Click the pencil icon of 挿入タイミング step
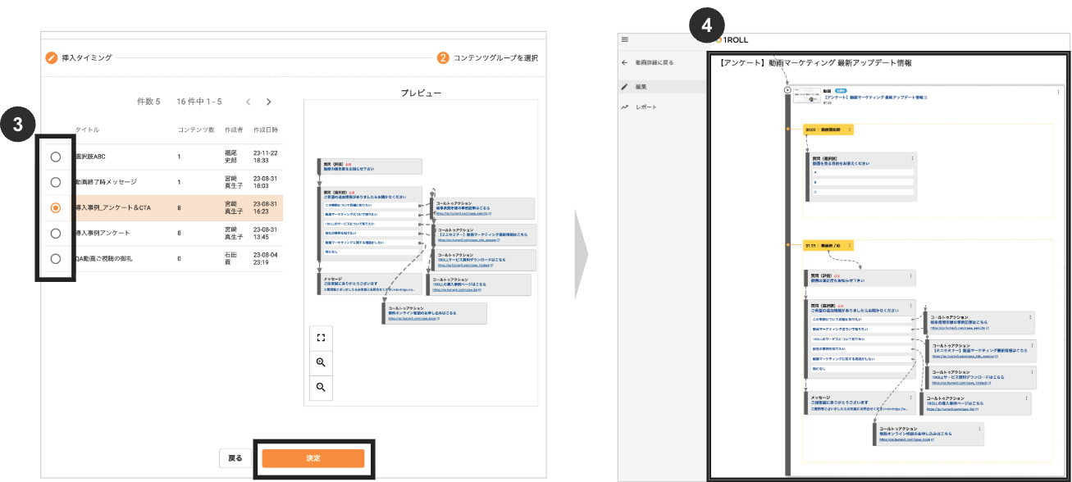This screenshot has width=1072, height=482. pos(52,58)
